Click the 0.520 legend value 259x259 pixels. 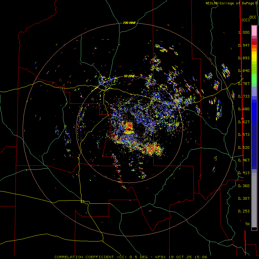point(244,148)
